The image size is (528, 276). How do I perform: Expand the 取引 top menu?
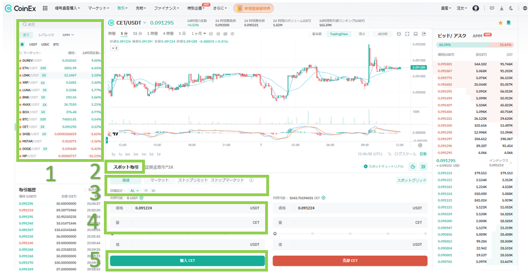(x=122, y=8)
